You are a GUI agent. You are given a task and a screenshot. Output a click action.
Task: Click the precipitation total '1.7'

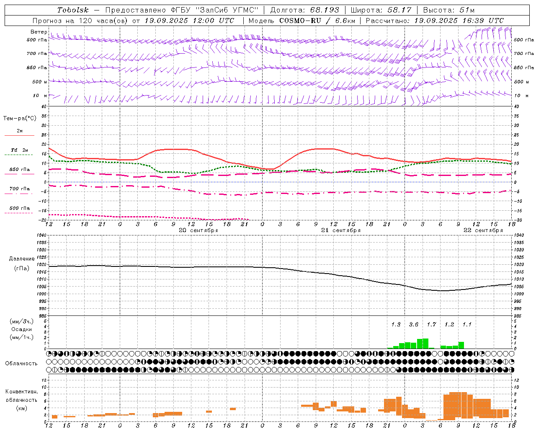click(x=431, y=325)
